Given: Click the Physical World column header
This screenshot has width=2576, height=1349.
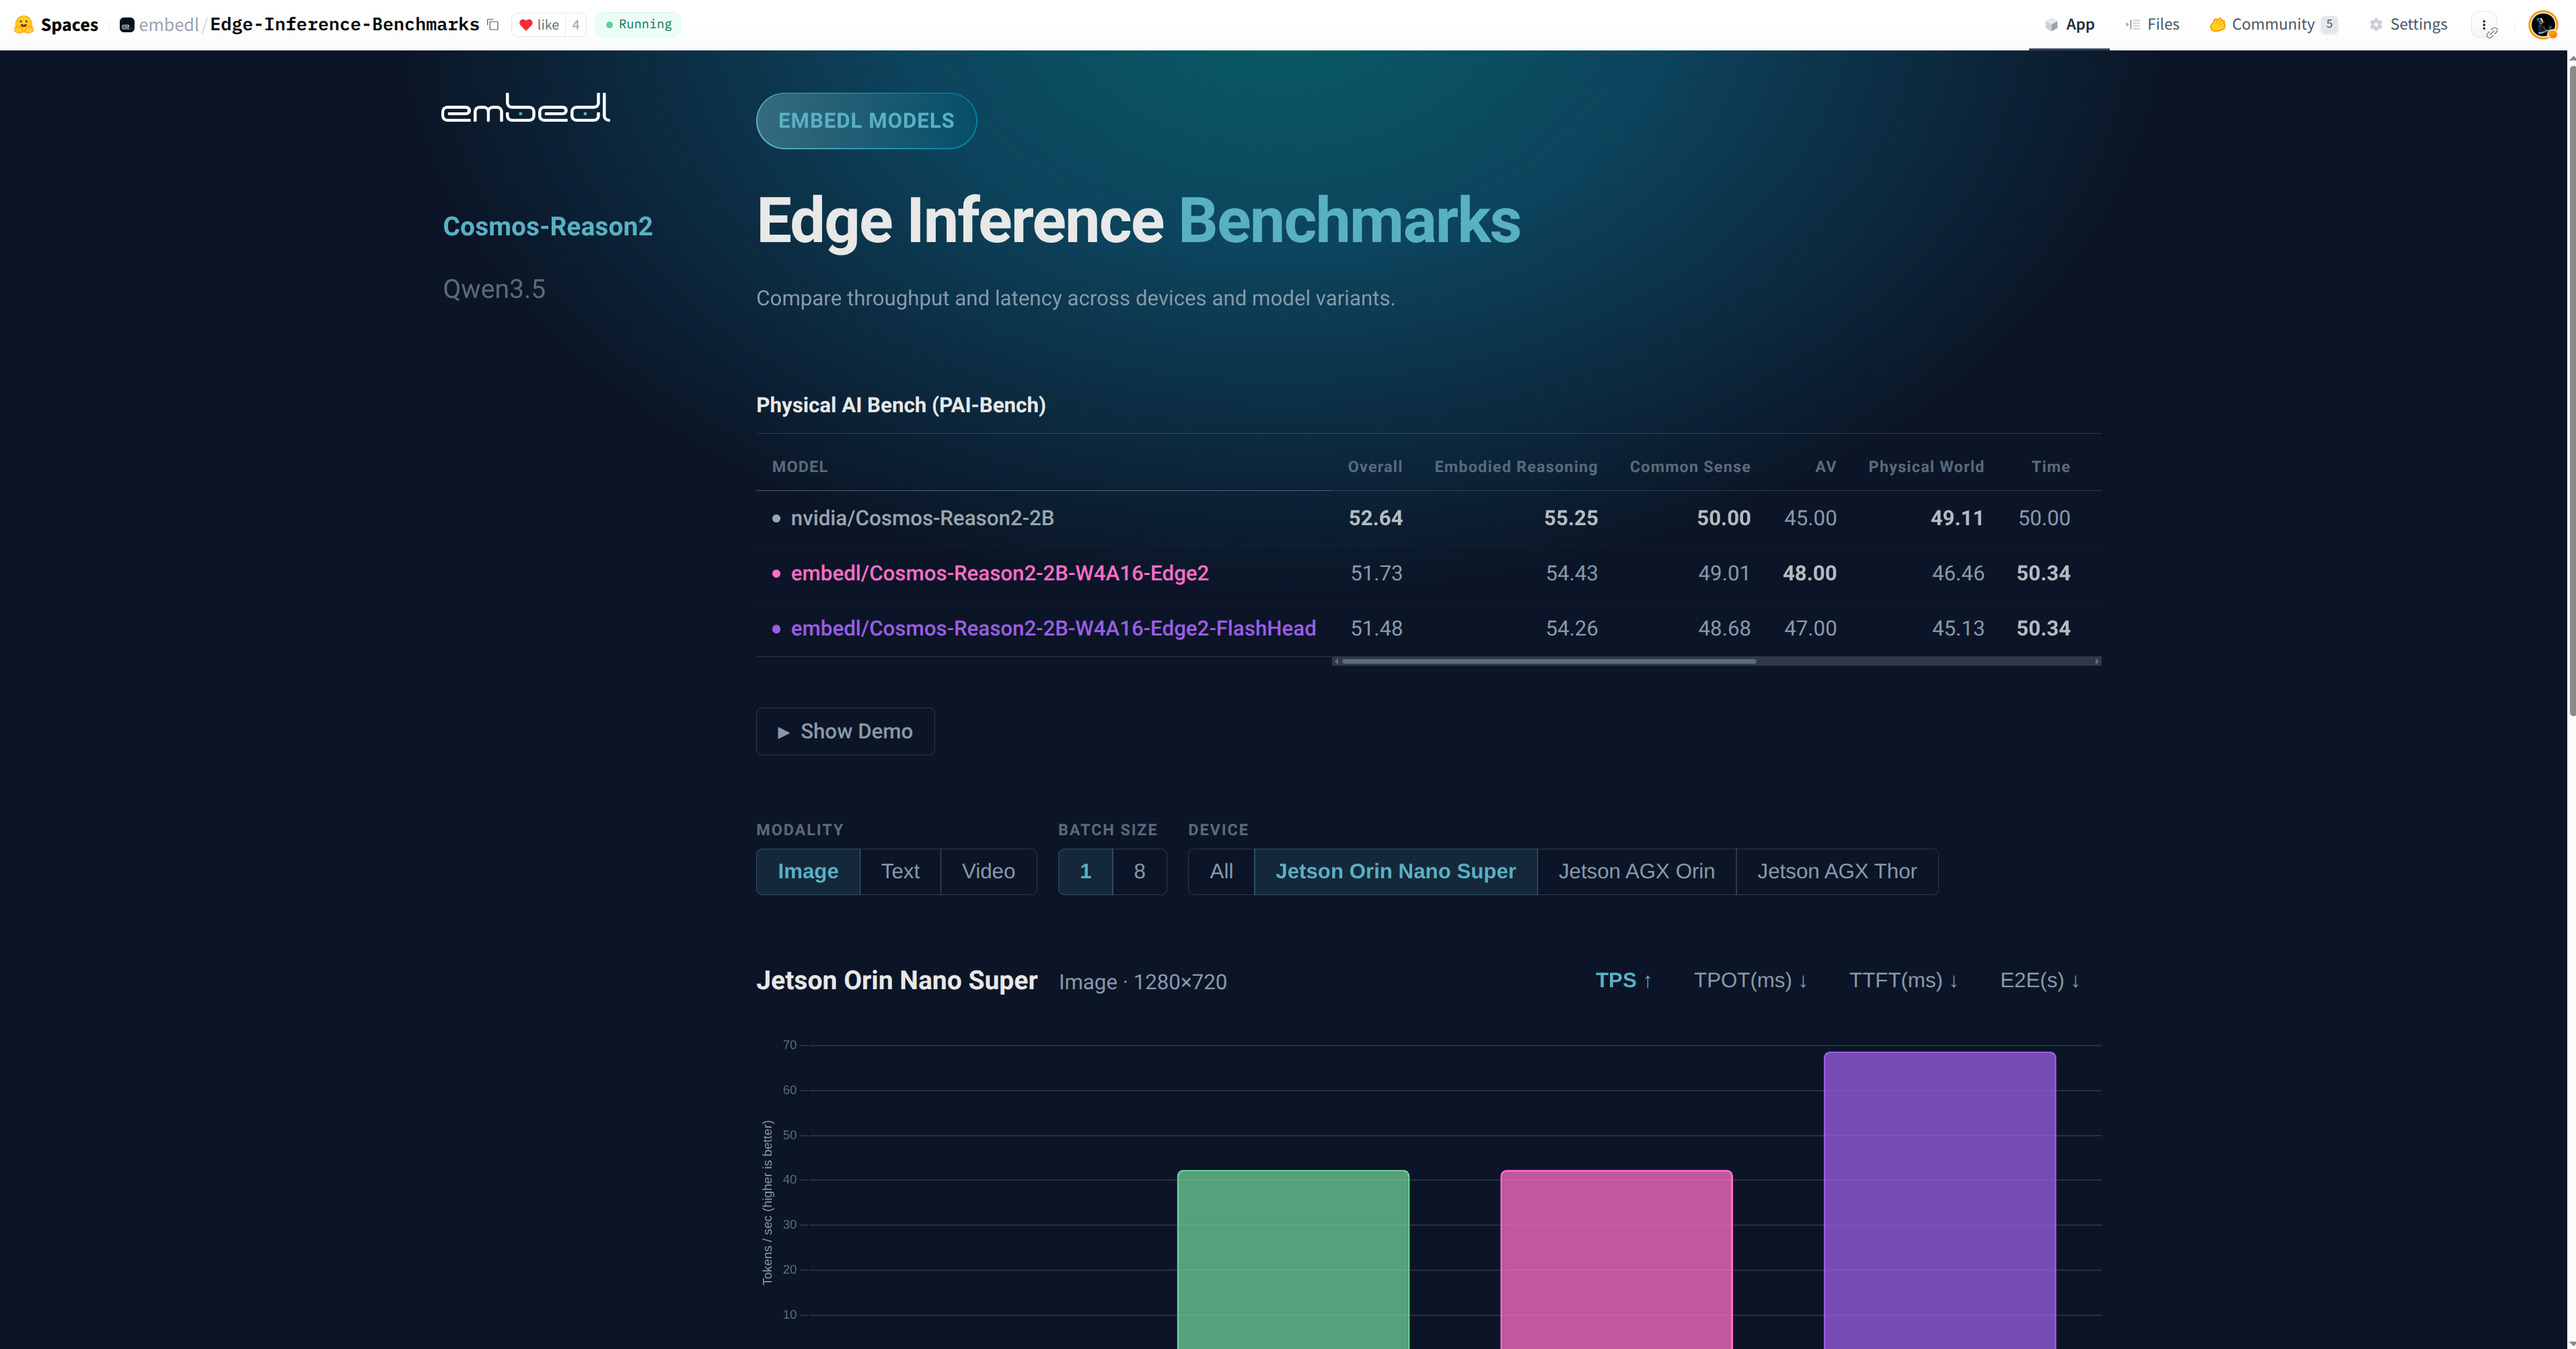Looking at the screenshot, I should tap(1926, 467).
